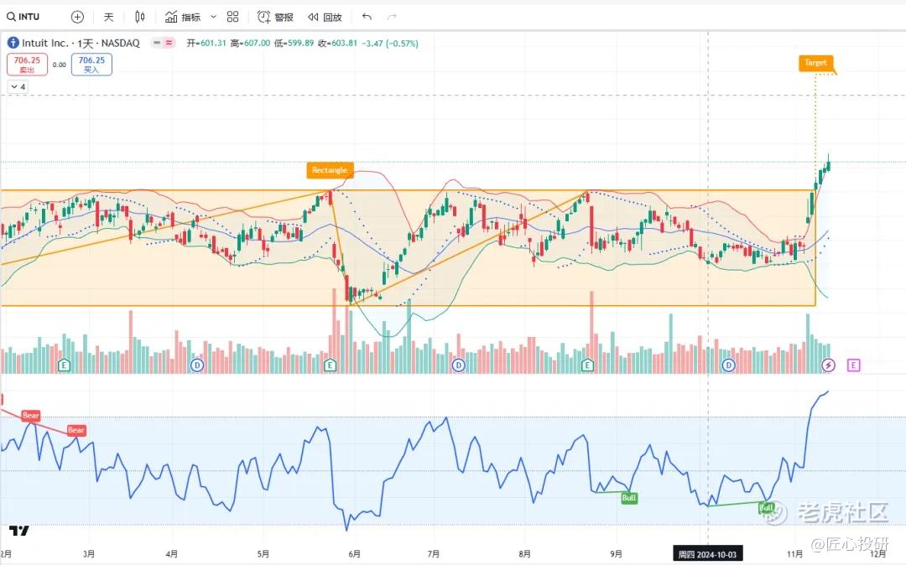
Task: Click the 9月 label on time axis
Action: click(616, 554)
